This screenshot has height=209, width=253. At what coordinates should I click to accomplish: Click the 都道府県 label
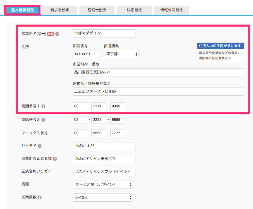click(111, 46)
